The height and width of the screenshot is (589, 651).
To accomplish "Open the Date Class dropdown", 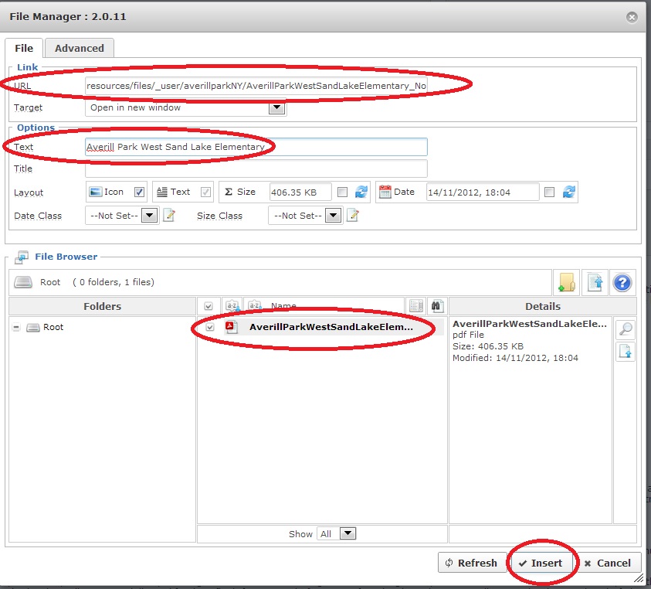I will 149,216.
